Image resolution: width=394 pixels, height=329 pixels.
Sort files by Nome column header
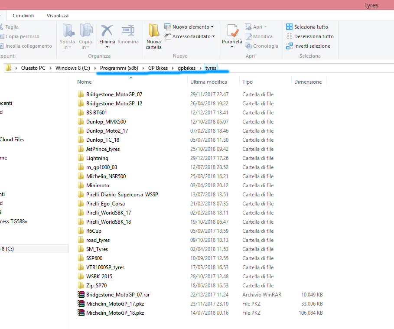(84, 81)
